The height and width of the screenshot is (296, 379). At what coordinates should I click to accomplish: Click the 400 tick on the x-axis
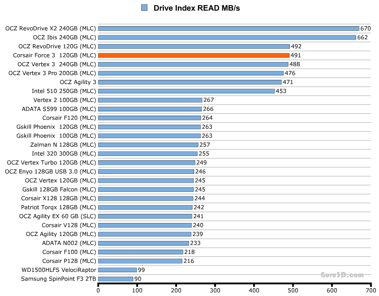pos(254,290)
